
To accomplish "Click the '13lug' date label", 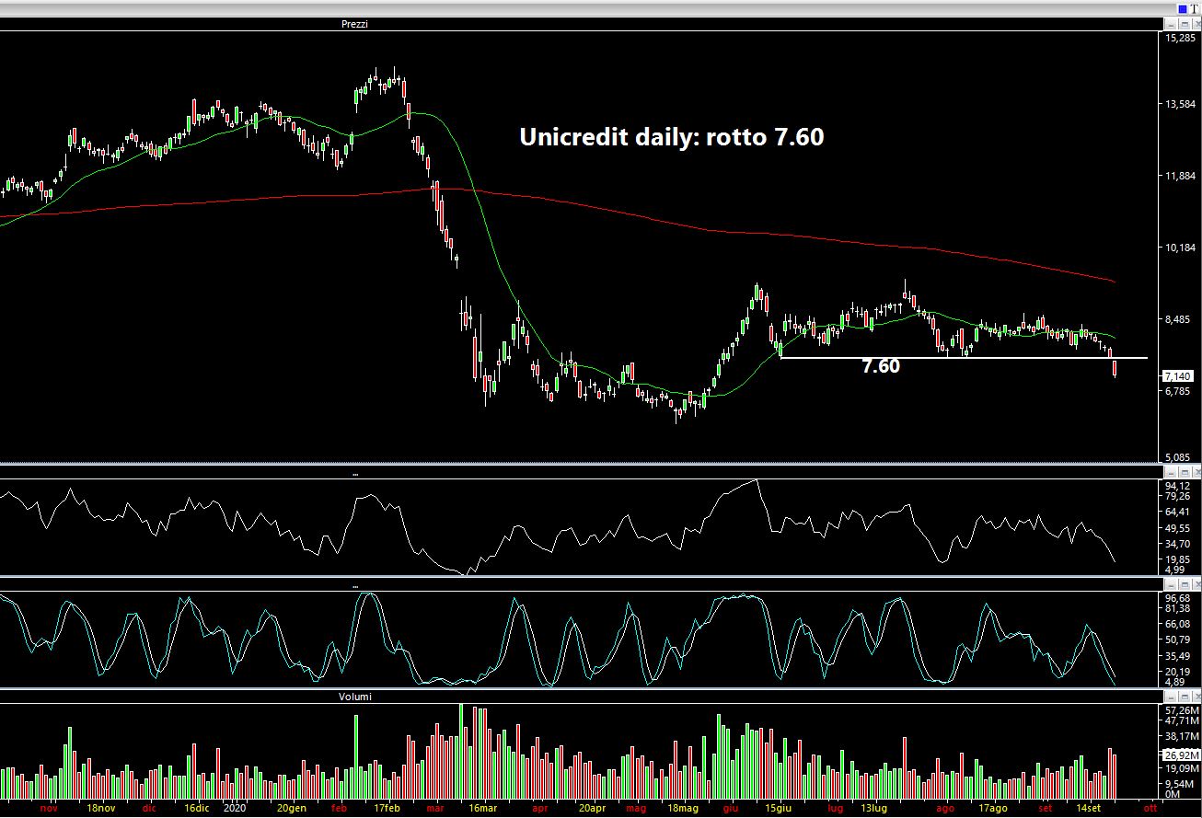I will tap(873, 808).
